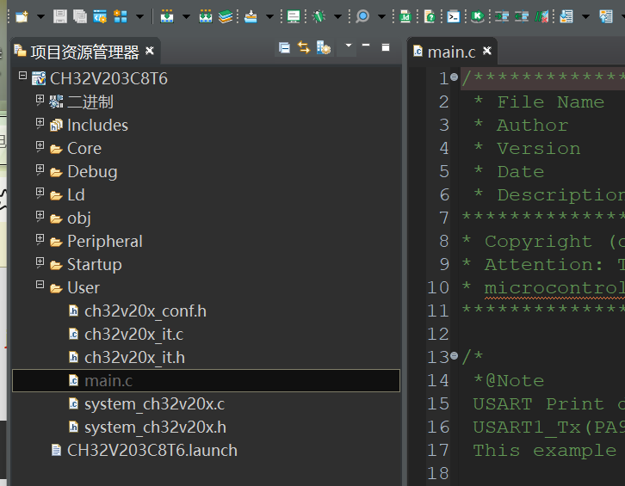This screenshot has width=625, height=486.
Task: Click the New file toolbar icon
Action: click(22, 16)
